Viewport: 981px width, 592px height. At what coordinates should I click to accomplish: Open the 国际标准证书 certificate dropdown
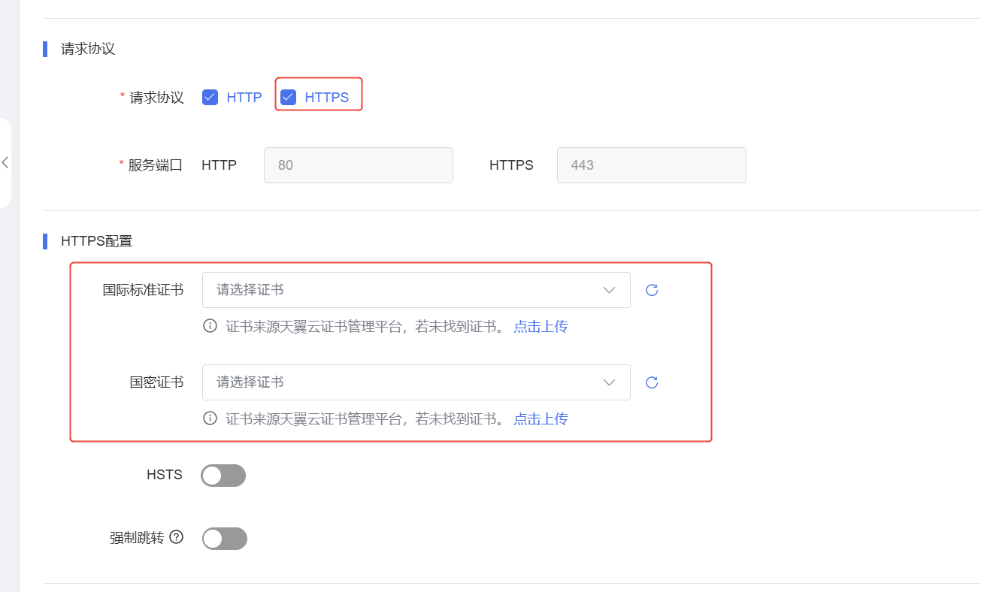[416, 290]
